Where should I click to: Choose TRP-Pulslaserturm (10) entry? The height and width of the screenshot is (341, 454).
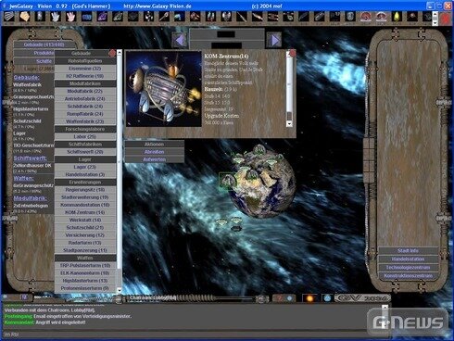coord(85,265)
